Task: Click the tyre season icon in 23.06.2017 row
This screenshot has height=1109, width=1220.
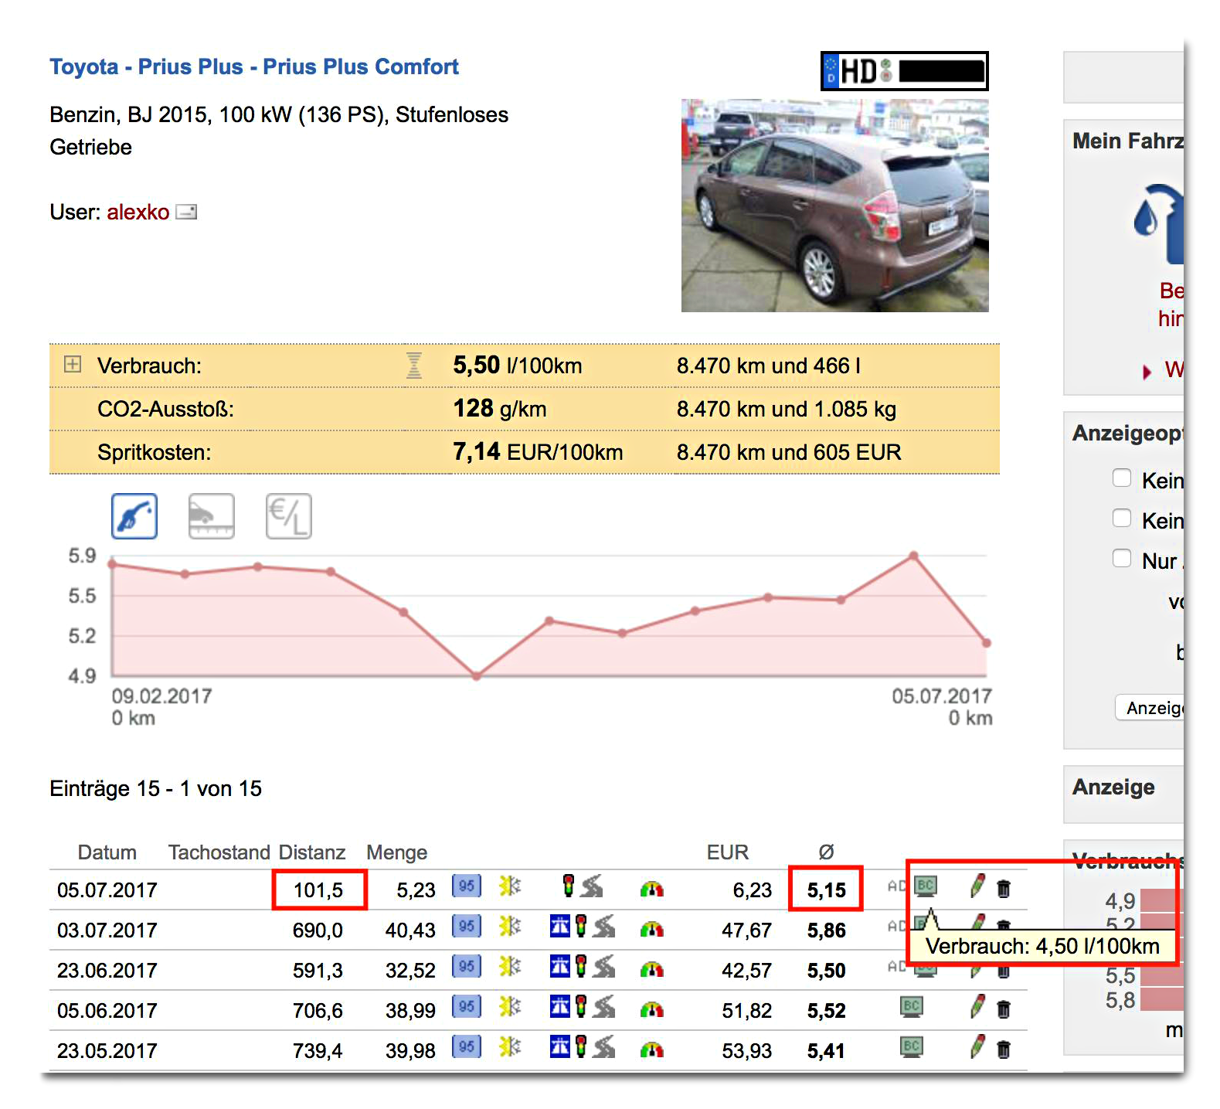Action: coord(510,967)
